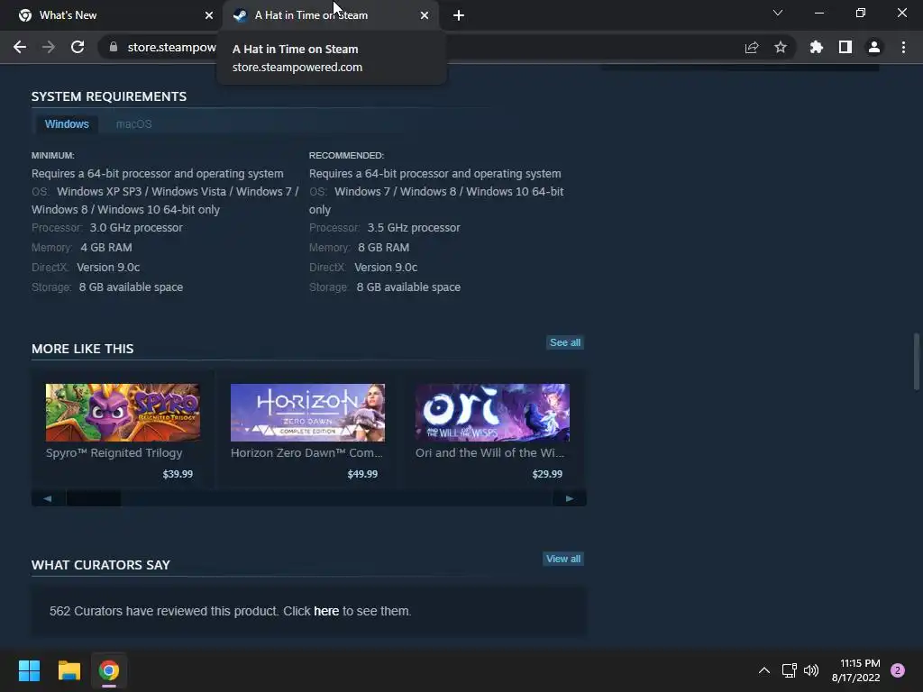The height and width of the screenshot is (692, 923).
Task: Click See all in More Like This
Action: tap(565, 342)
